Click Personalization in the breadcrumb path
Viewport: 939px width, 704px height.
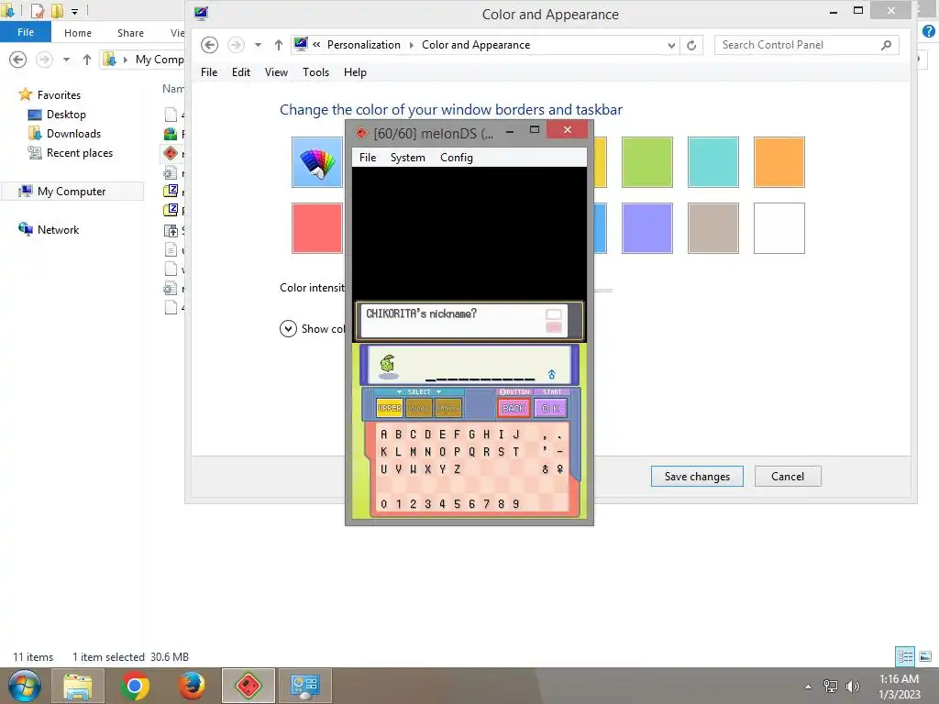[363, 45]
